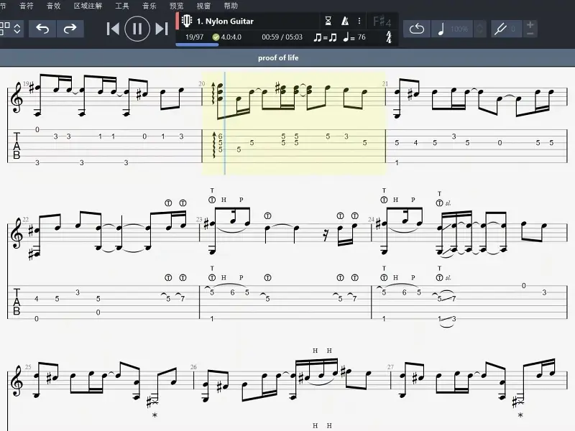Viewport: 575px width, 431px height.
Task: Redo the last undone edit
Action: pyautogui.click(x=70, y=29)
